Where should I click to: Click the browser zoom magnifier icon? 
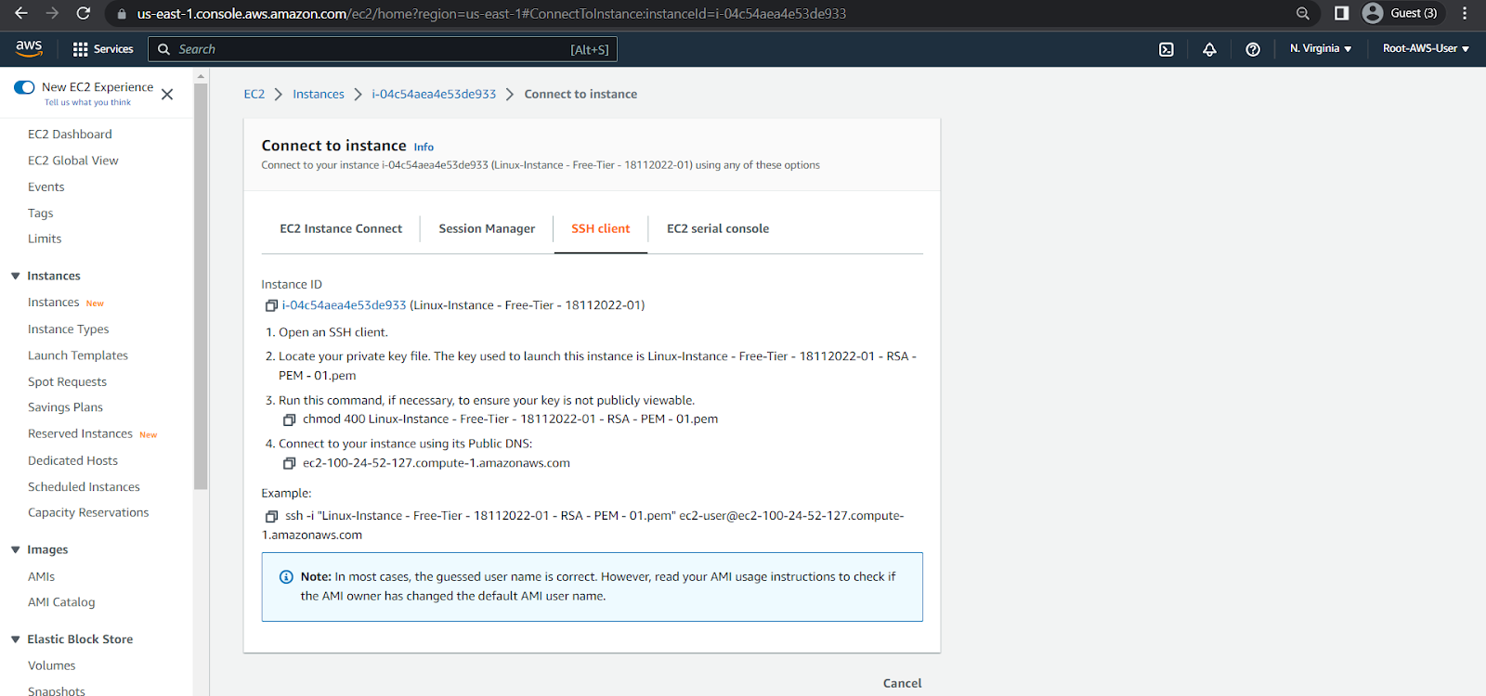click(x=1303, y=13)
